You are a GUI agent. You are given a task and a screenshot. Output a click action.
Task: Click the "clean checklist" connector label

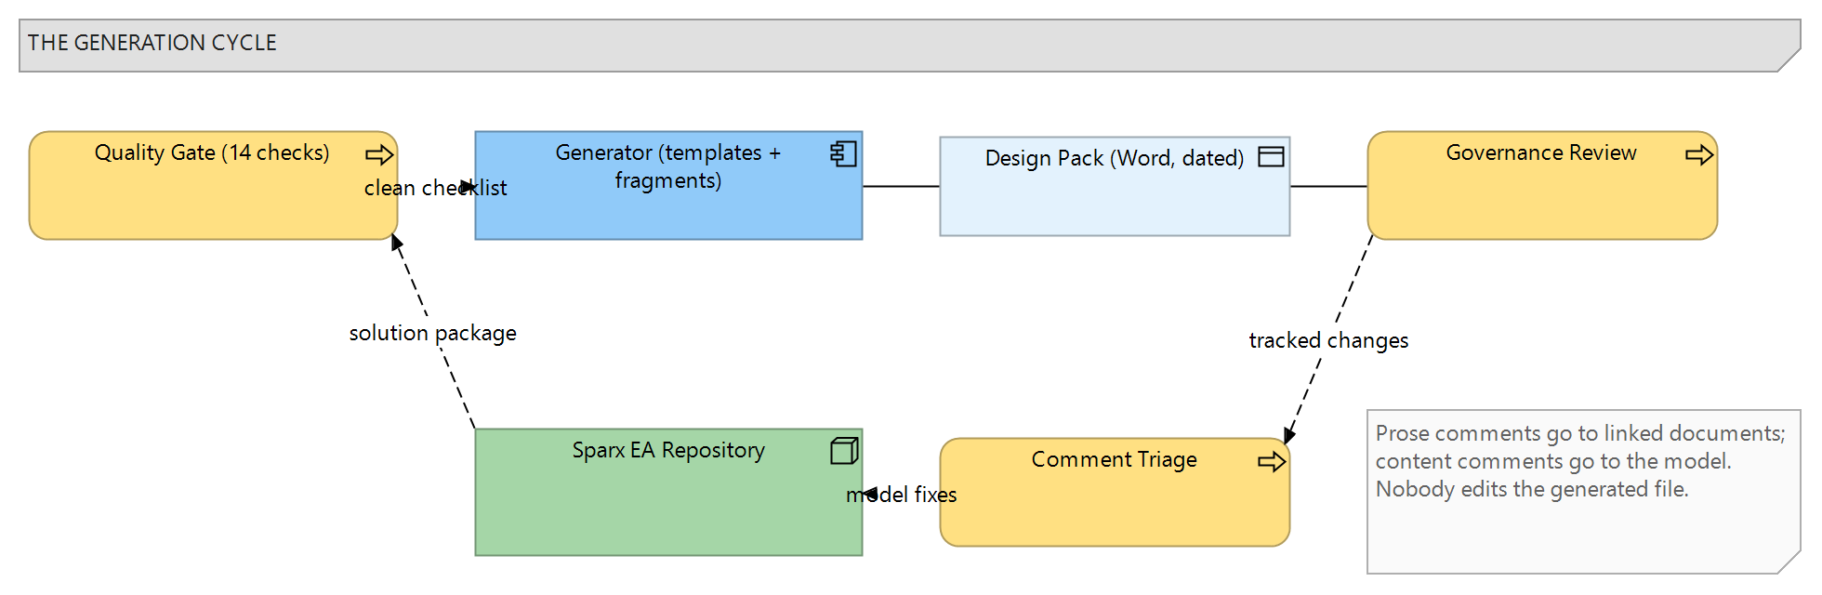click(435, 188)
